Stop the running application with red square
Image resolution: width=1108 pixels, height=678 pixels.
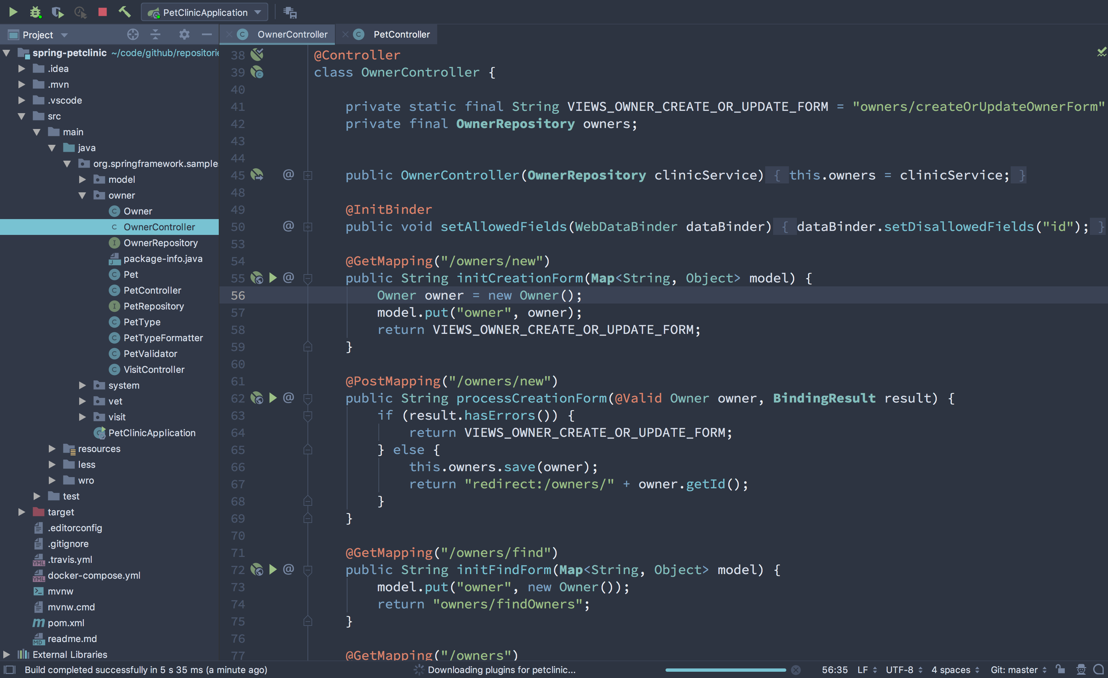[103, 12]
